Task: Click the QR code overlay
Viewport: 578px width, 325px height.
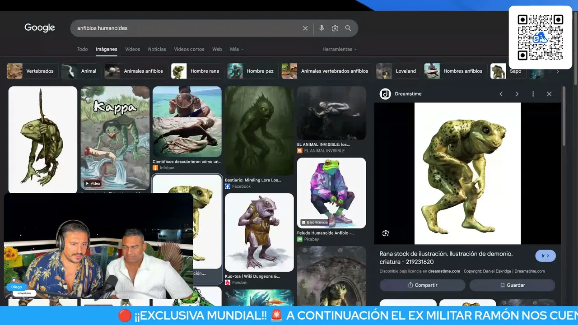Action: (x=541, y=37)
